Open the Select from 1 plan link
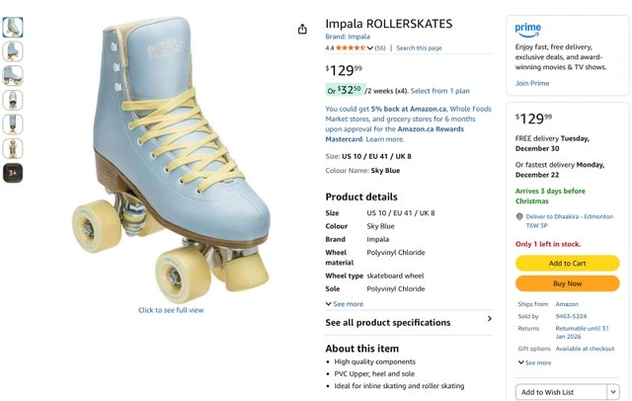The height and width of the screenshot is (401, 632). coord(440,90)
